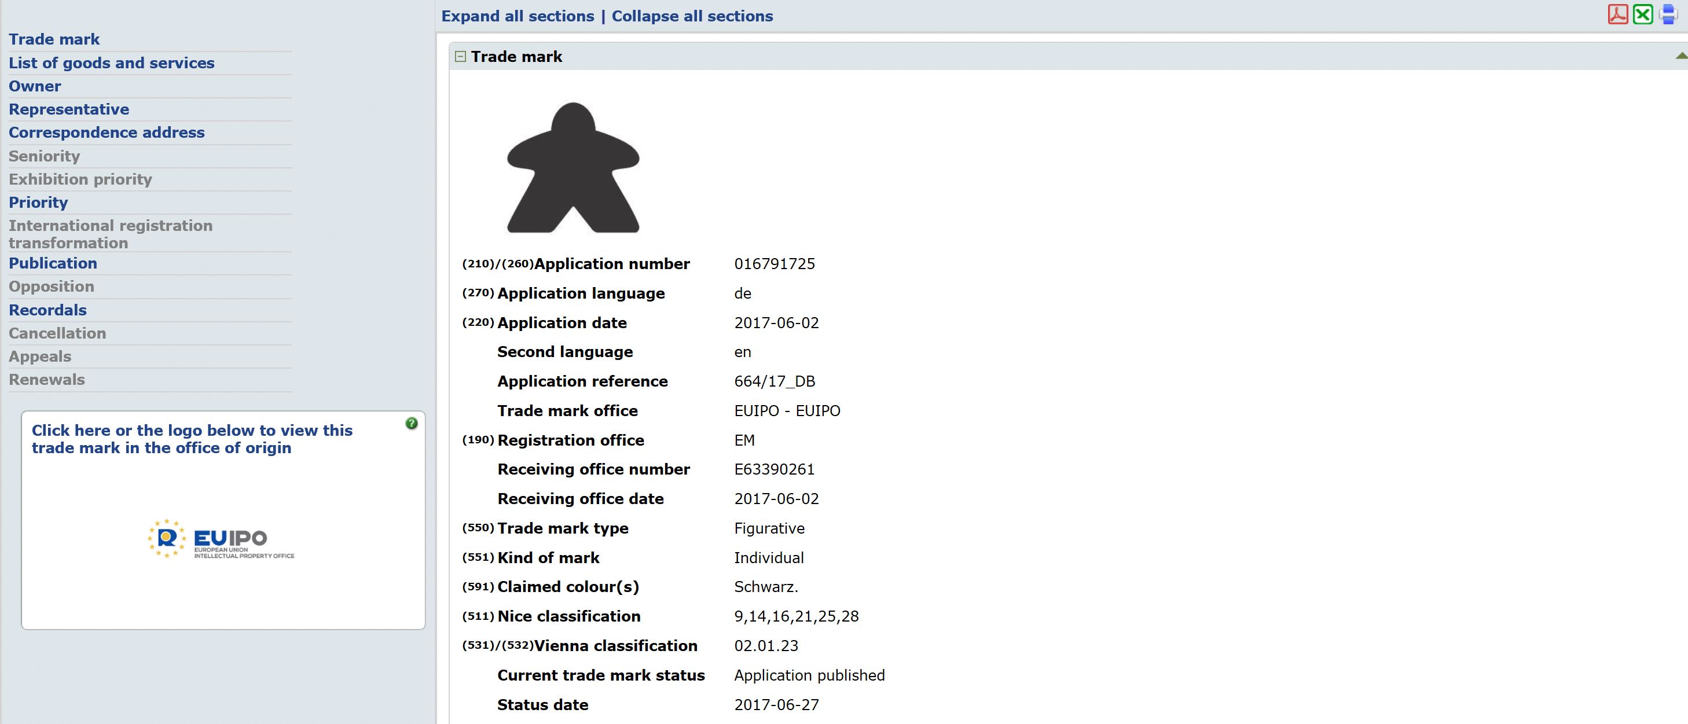
Task: Click the registration office value EM
Action: point(744,440)
